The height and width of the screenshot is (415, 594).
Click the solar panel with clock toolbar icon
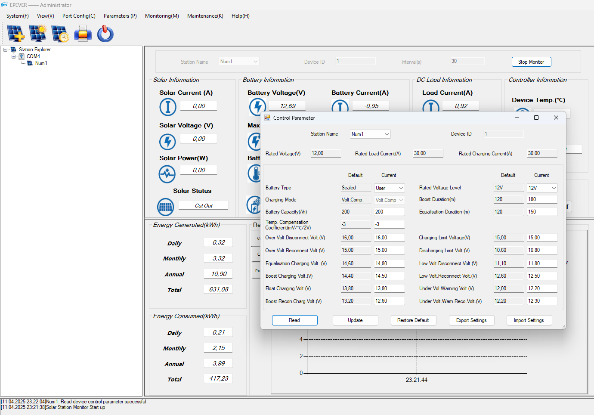[60, 34]
